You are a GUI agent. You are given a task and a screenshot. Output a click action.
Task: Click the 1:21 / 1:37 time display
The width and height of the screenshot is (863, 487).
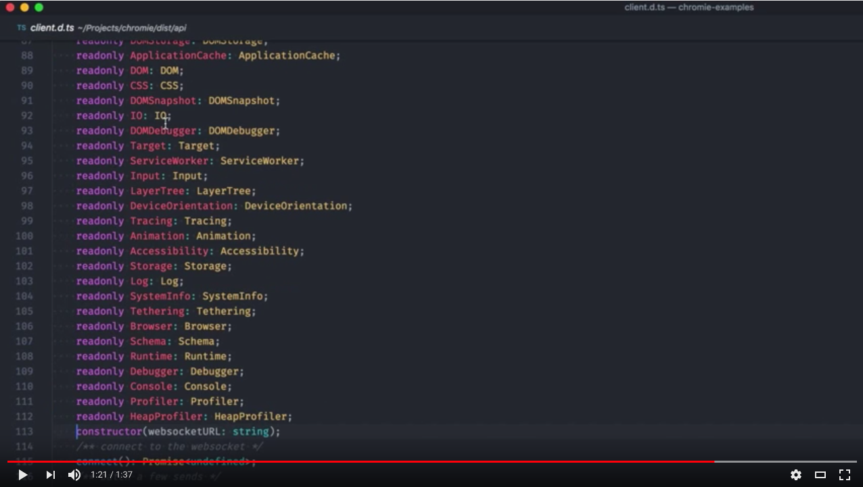(112, 475)
